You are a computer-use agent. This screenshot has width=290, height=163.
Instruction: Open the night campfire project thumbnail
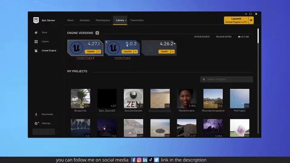[107, 128]
